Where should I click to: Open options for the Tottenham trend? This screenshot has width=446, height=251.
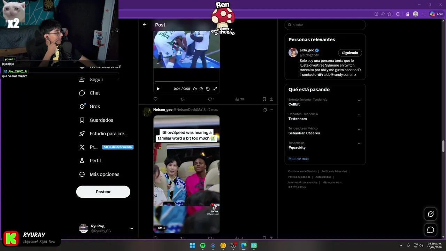click(x=360, y=115)
